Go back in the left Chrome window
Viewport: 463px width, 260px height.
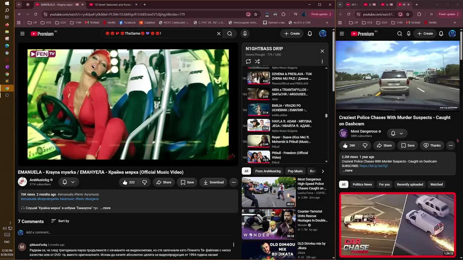[x=19, y=14]
